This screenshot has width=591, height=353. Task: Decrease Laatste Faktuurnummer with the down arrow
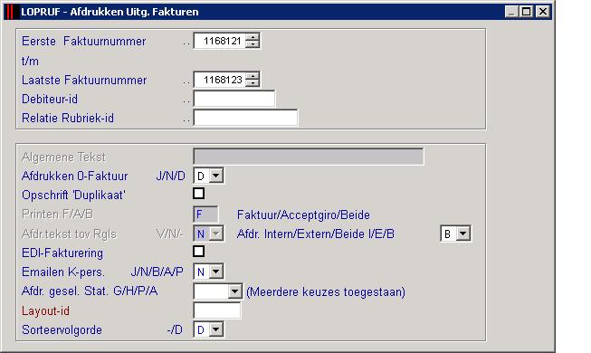pyautogui.click(x=253, y=83)
